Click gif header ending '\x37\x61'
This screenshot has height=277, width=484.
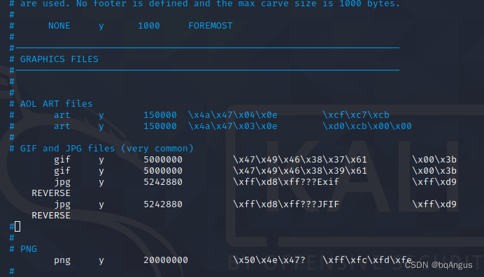click(300, 160)
